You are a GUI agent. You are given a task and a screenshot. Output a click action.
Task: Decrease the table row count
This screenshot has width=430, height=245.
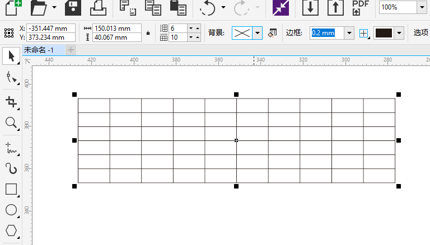point(191,28)
